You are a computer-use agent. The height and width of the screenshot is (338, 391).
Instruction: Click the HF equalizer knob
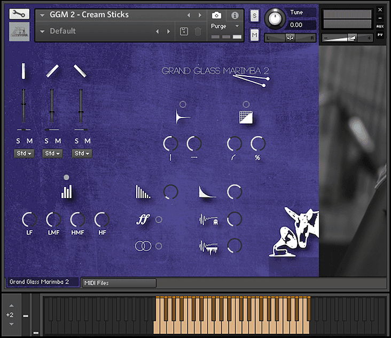101,219
